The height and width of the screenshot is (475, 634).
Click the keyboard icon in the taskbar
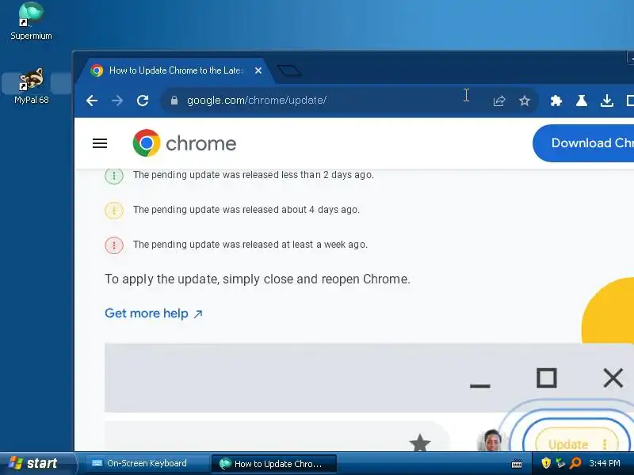click(517, 463)
